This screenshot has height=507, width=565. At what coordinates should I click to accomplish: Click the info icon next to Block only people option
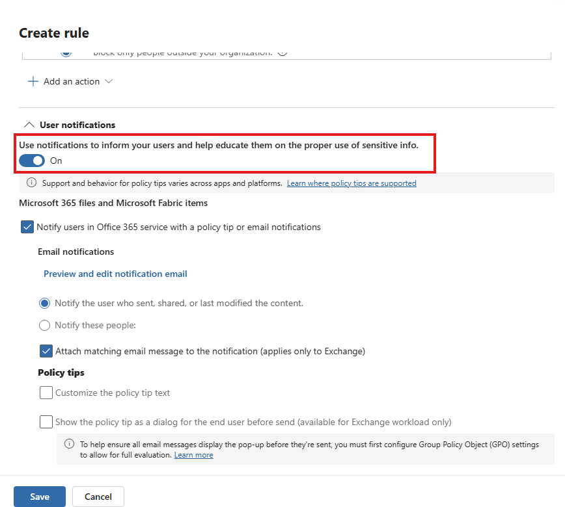[x=282, y=51]
